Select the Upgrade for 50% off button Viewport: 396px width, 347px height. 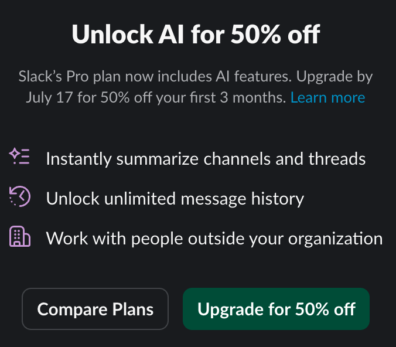[276, 309]
